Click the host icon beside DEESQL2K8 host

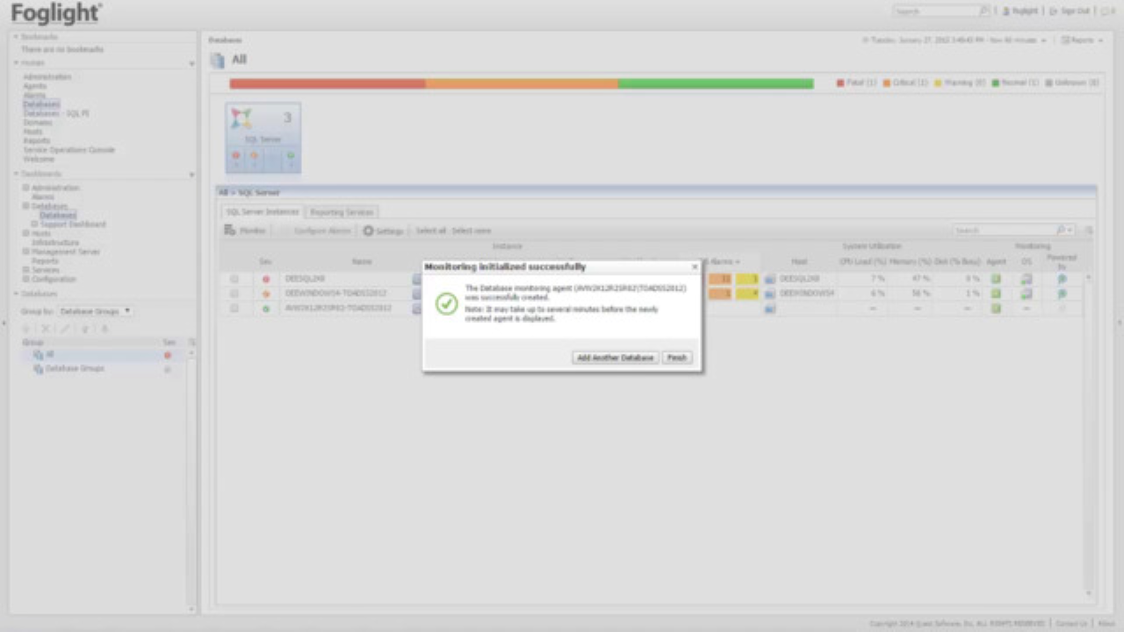(770, 279)
